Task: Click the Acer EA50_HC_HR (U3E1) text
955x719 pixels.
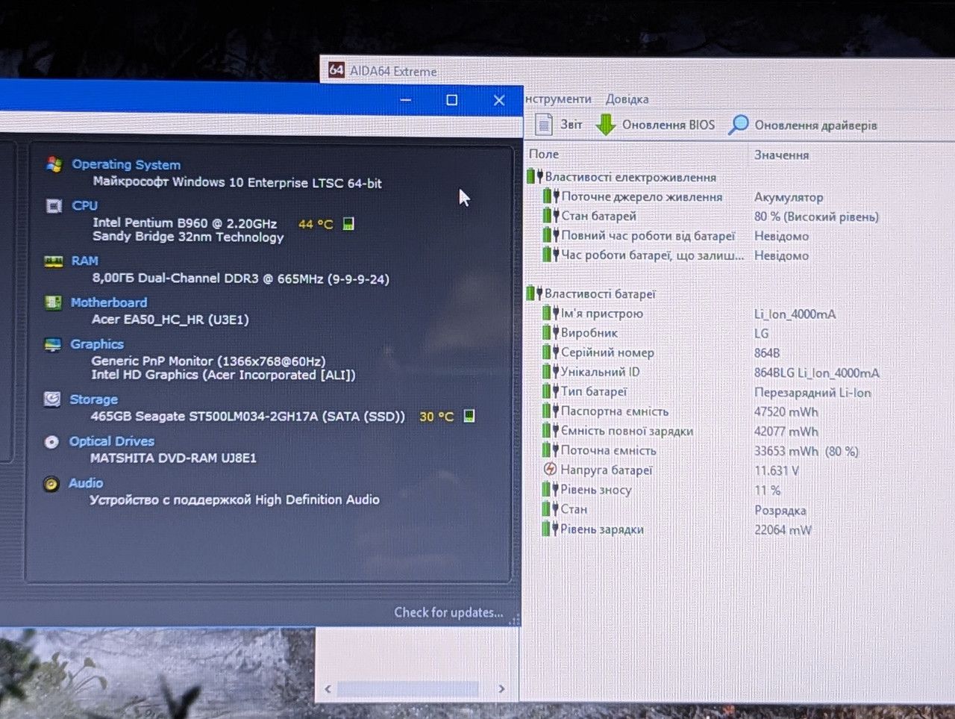Action: (170, 319)
